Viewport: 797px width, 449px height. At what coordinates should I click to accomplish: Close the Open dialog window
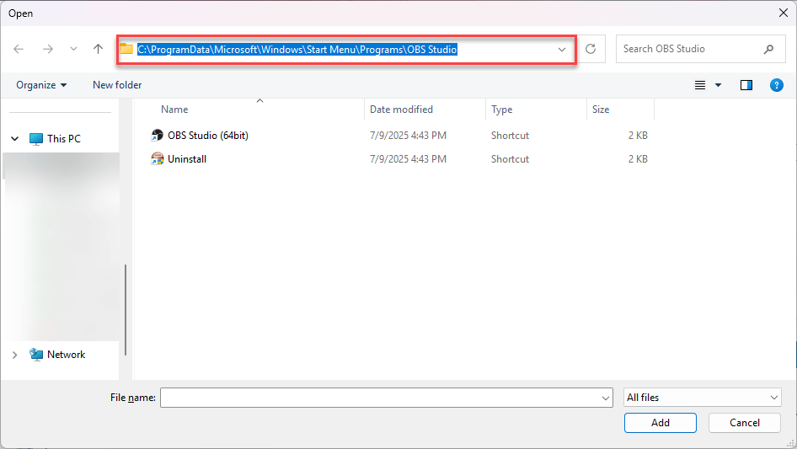[x=784, y=13]
